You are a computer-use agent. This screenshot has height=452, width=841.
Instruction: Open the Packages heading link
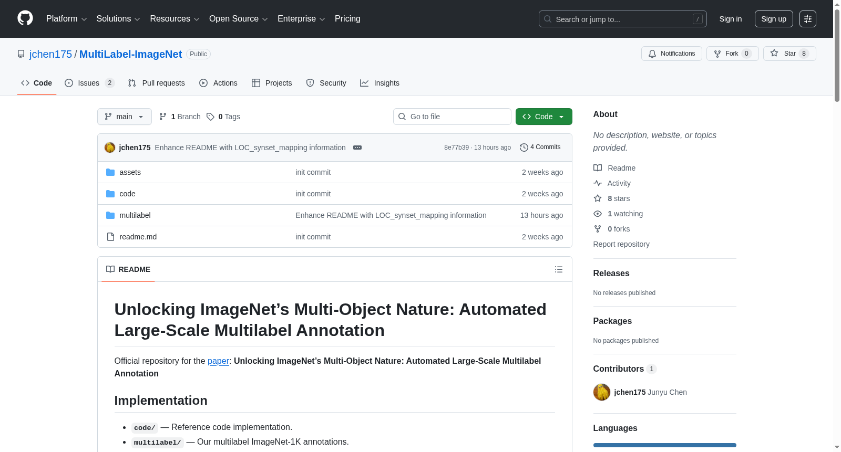[x=612, y=321]
